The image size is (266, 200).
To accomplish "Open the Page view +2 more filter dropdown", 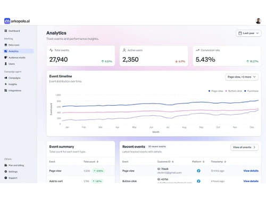I will pos(242,77).
